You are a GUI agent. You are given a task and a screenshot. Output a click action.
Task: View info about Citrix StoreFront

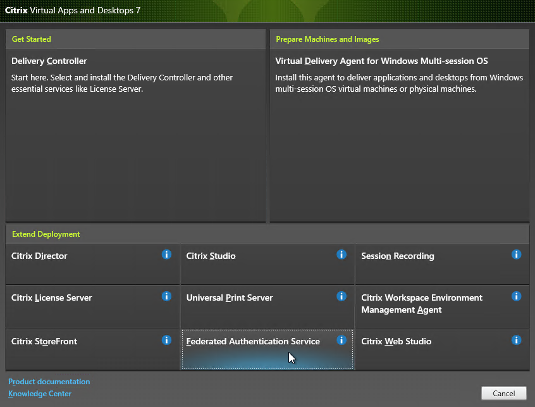pyautogui.click(x=166, y=340)
